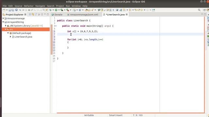Toggle Link with Editor in Project Explorer
The height and width of the screenshot is (117, 209).
(33, 14)
